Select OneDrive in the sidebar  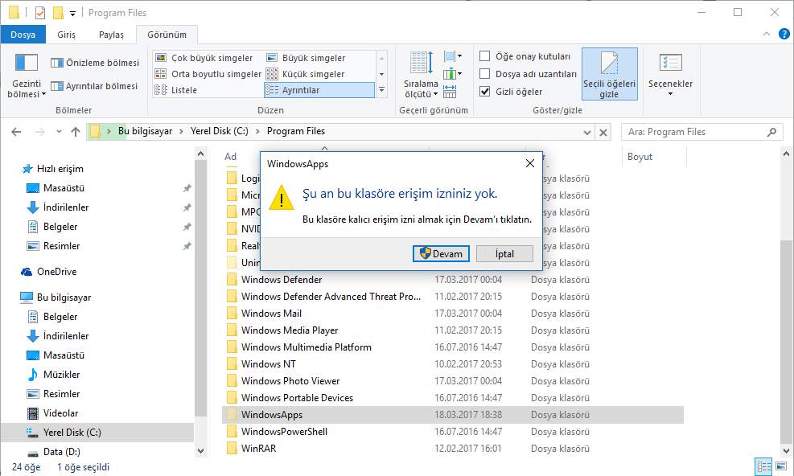tap(56, 272)
